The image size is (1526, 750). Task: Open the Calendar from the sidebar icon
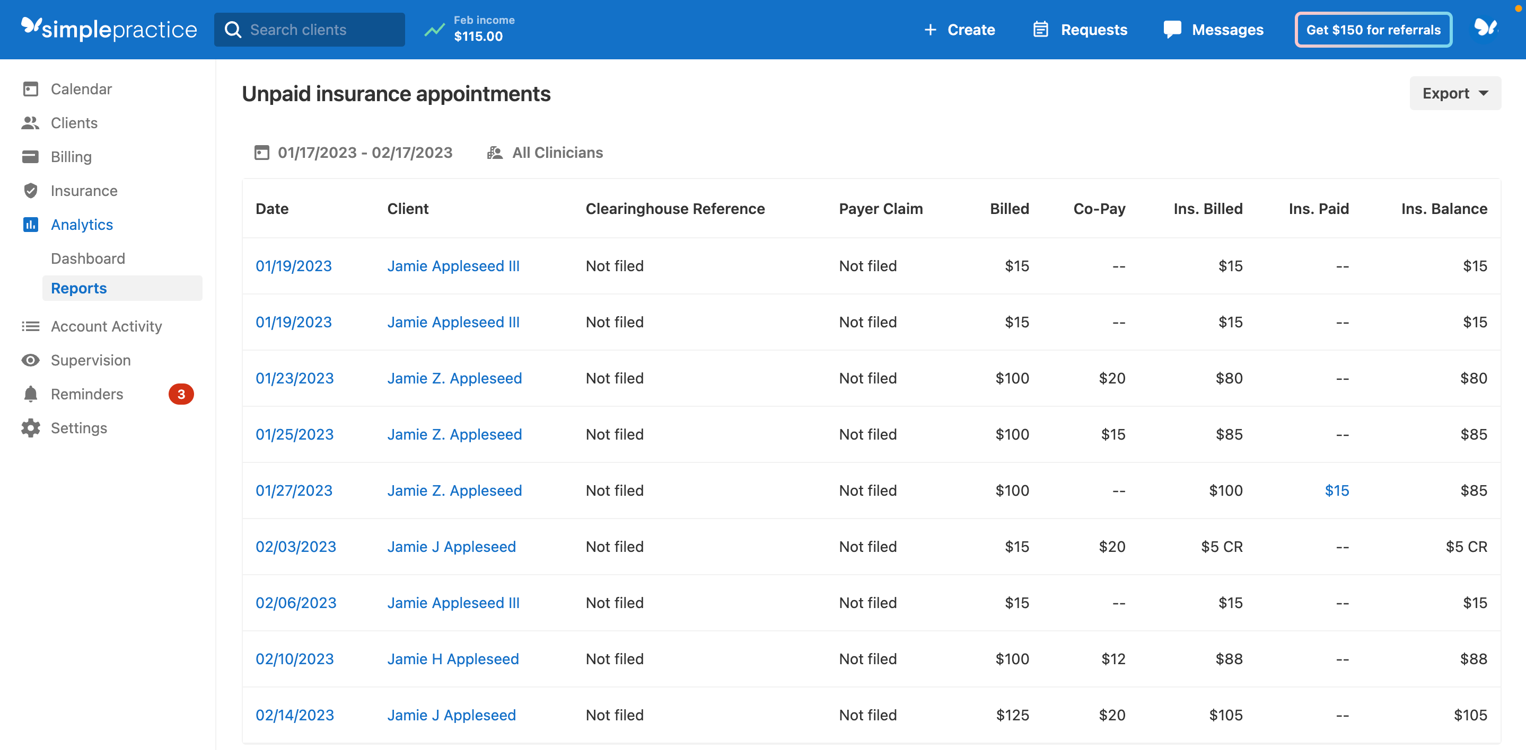pyautogui.click(x=31, y=89)
